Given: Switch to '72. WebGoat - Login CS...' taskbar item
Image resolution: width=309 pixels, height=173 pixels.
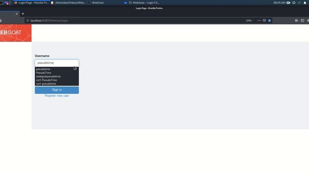Looking at the screenshot, I should 142,3.
